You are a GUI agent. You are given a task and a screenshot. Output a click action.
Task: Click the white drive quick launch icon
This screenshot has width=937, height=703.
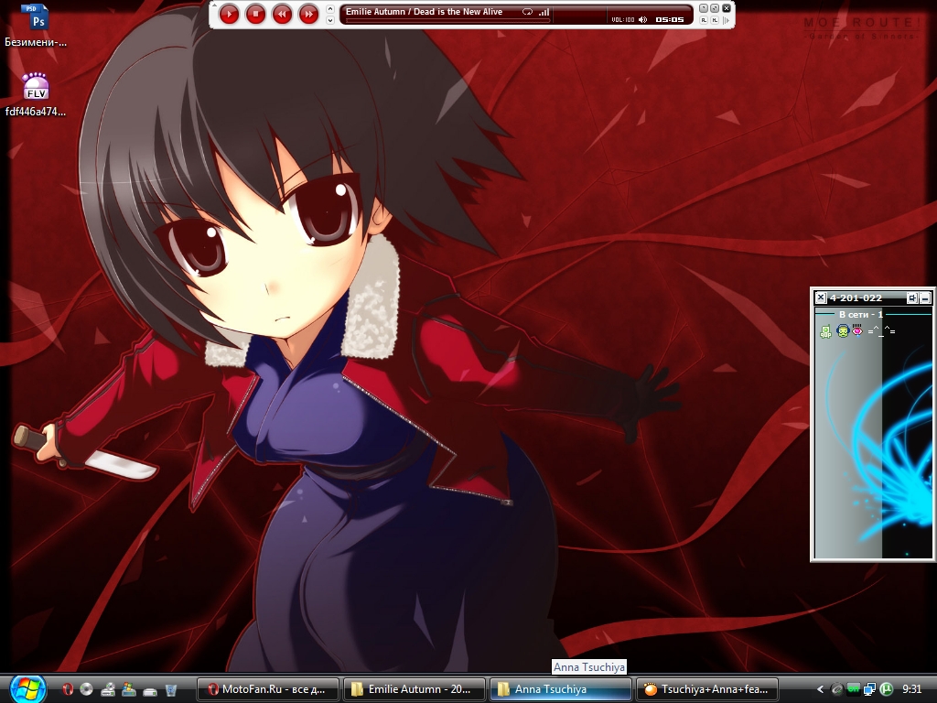coord(149,690)
